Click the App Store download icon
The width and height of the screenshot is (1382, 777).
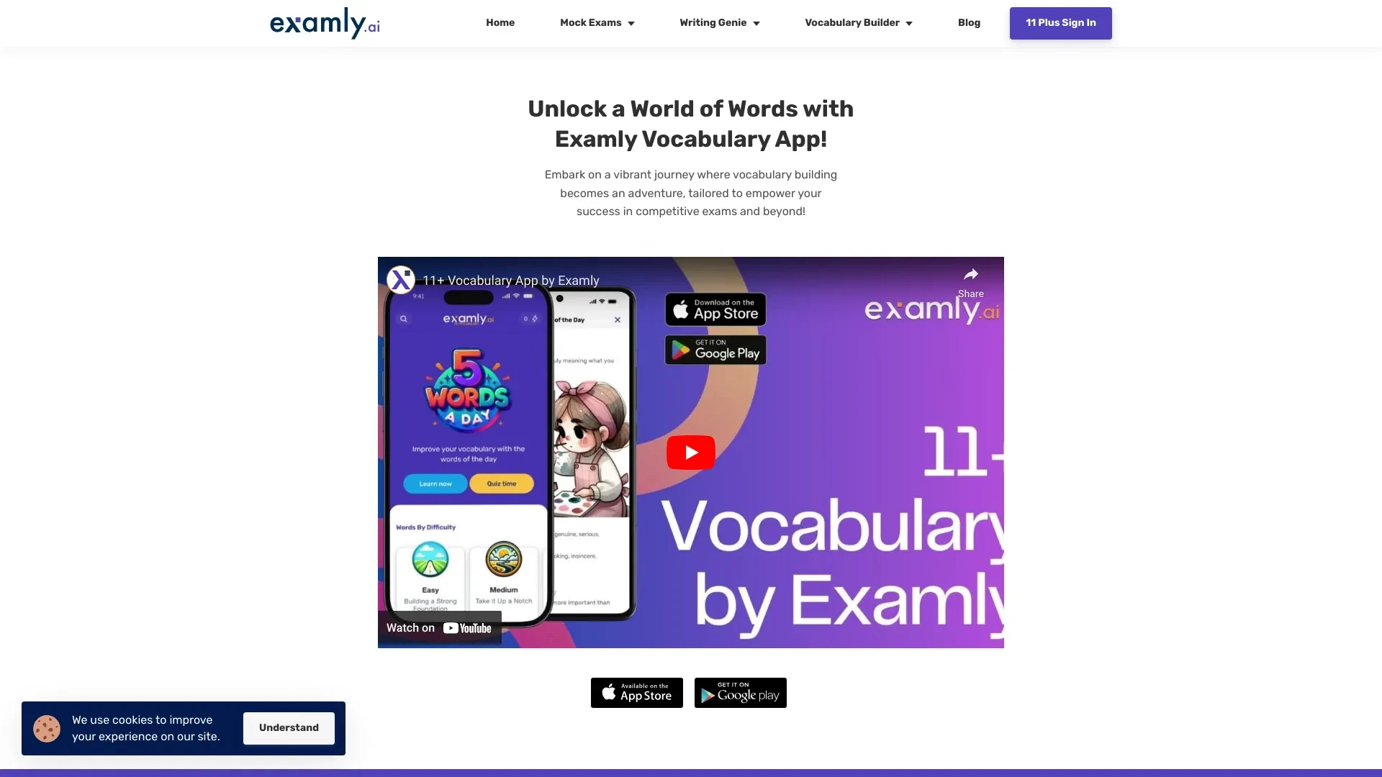[x=637, y=693]
